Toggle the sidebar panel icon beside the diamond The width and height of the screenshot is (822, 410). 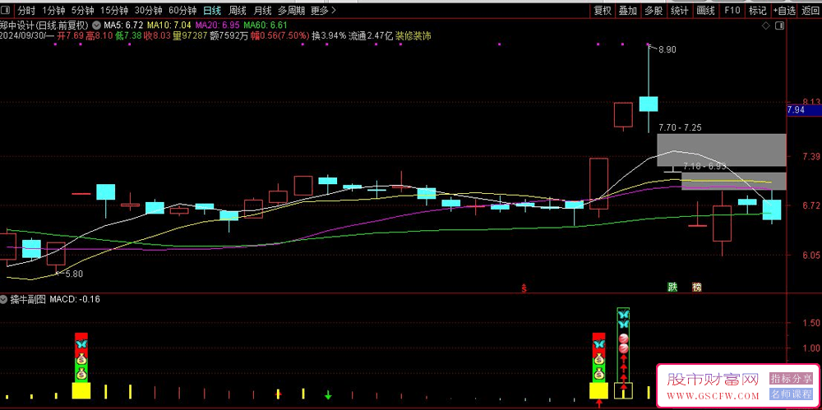(779, 25)
